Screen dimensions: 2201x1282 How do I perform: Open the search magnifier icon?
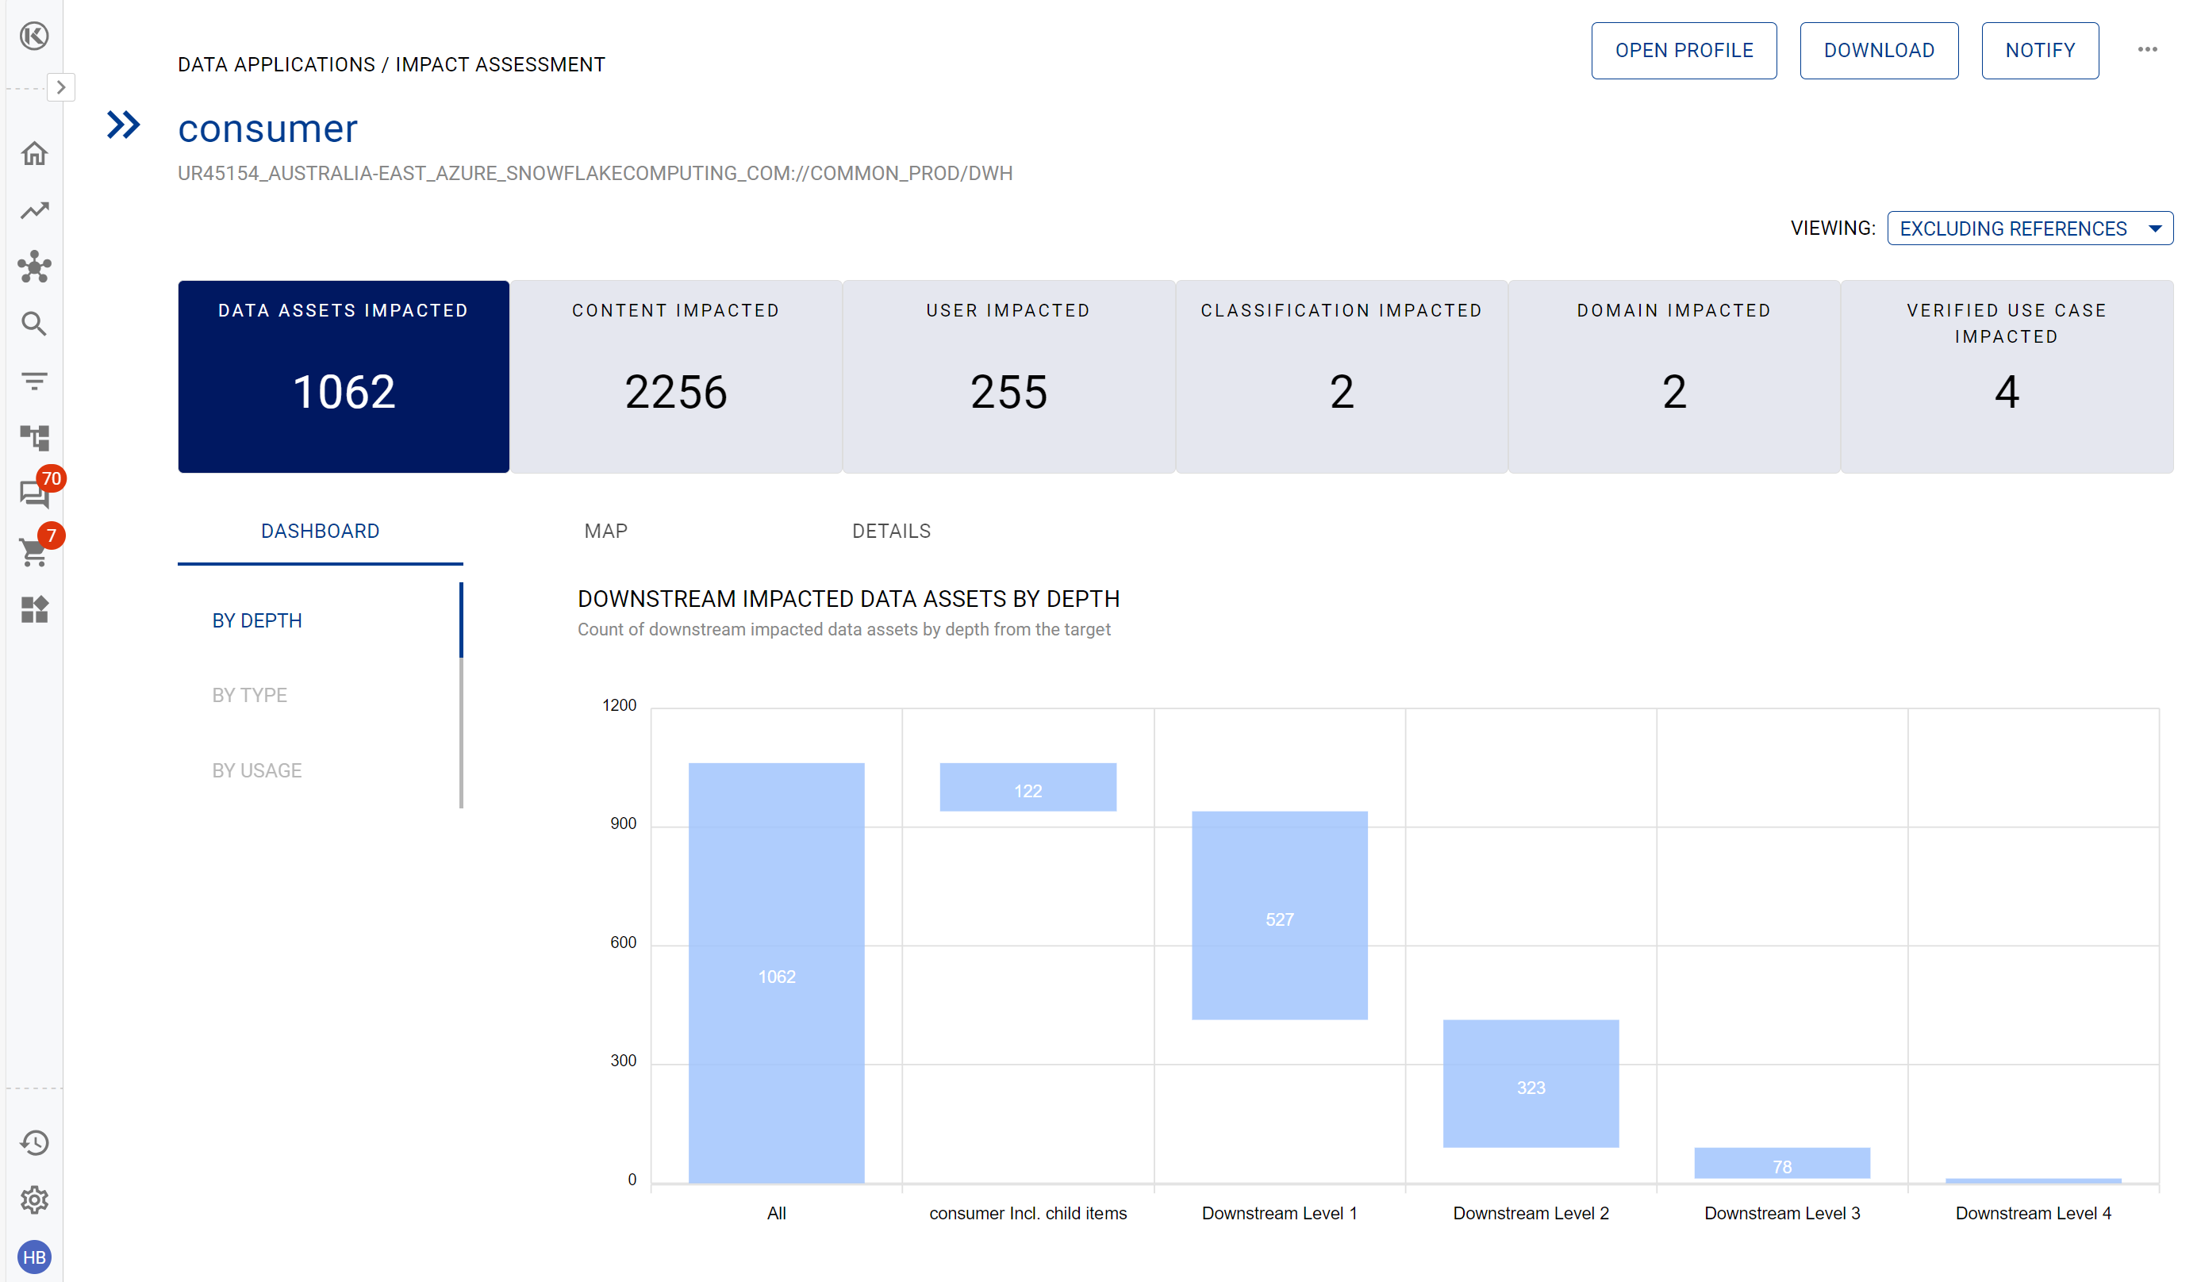tap(34, 324)
